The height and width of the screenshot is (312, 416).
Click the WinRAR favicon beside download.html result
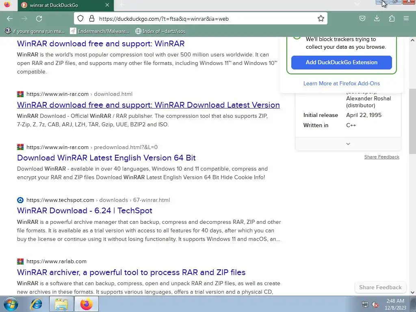tap(20, 94)
